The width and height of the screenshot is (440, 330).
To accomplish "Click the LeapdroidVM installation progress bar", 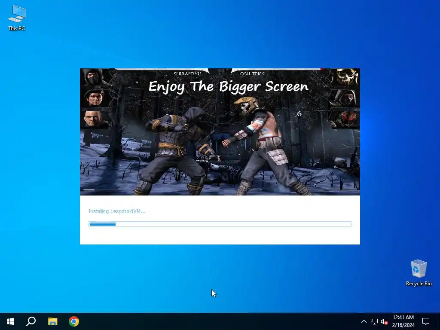I will click(x=220, y=224).
